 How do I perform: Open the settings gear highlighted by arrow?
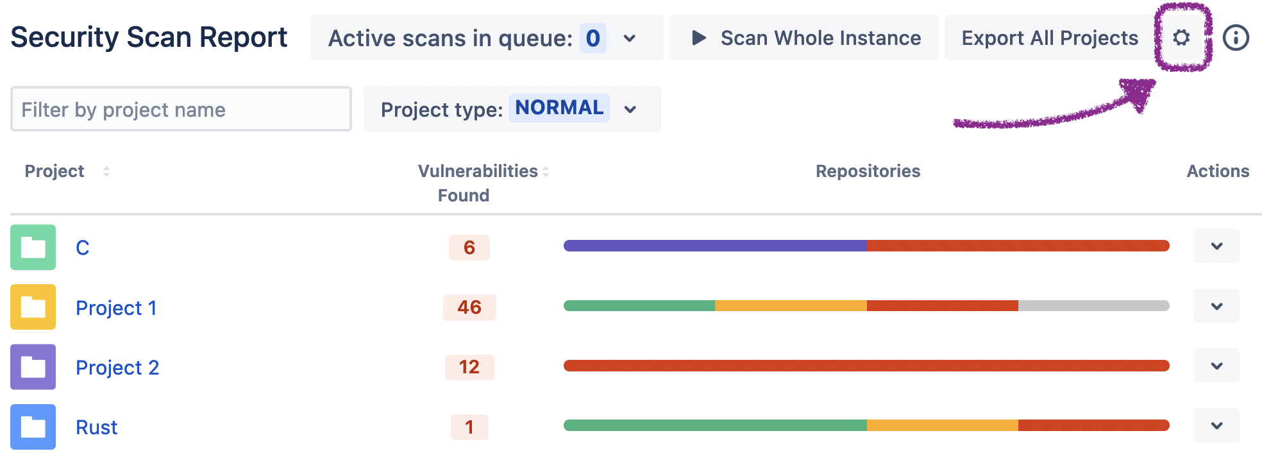pos(1181,38)
